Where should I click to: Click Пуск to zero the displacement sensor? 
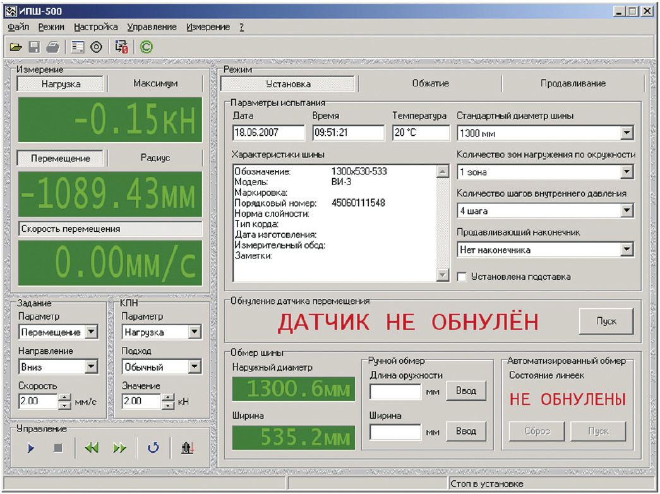pyautogui.click(x=606, y=322)
